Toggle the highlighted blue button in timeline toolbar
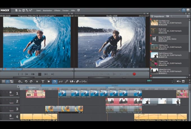The width and height of the screenshot is (191, 129). 55,81
